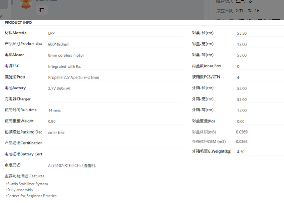The height and width of the screenshot is (203, 284).
Task: Click the Prop field with Propeller2.5 text
Action: pos(115,77)
